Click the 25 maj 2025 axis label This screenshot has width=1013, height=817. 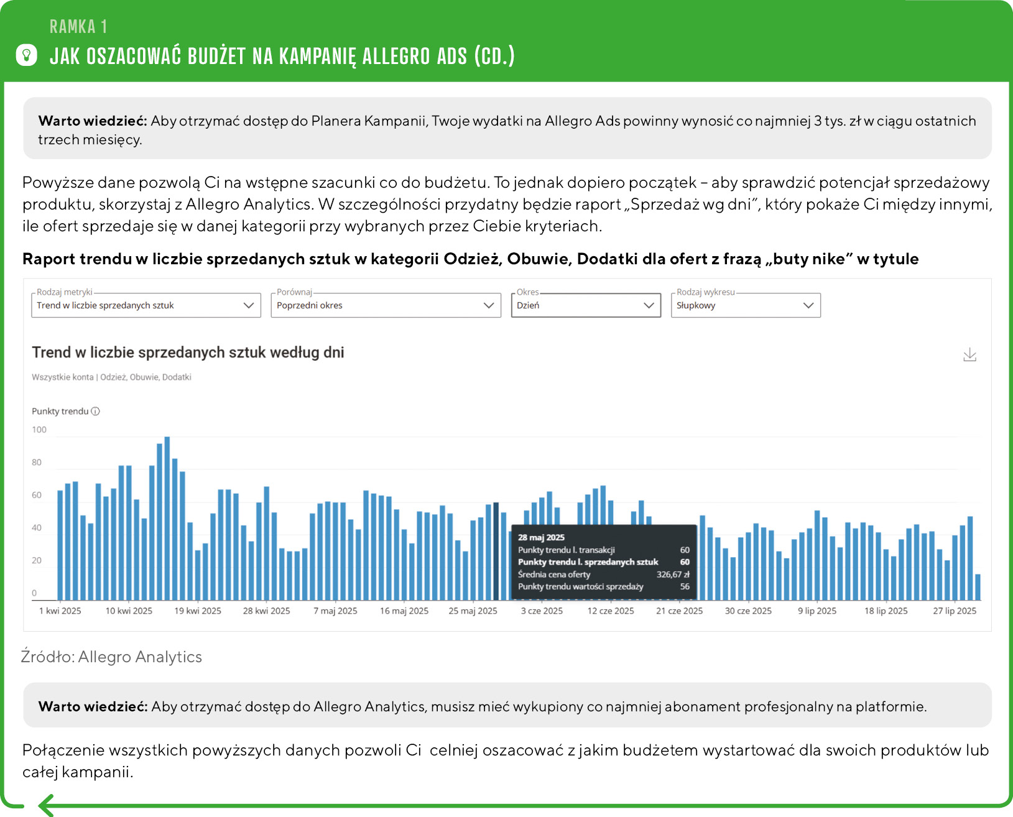click(x=473, y=611)
